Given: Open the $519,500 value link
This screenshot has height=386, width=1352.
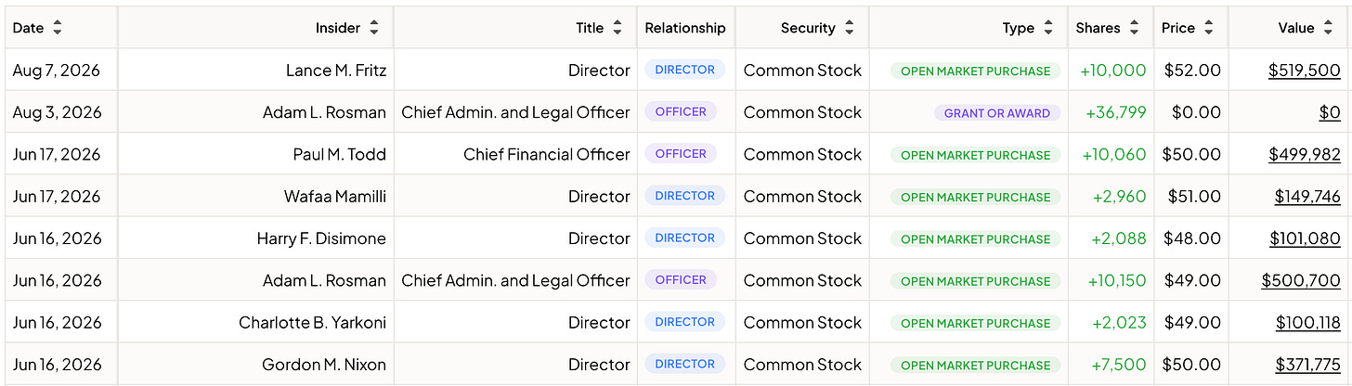Looking at the screenshot, I should (1306, 71).
